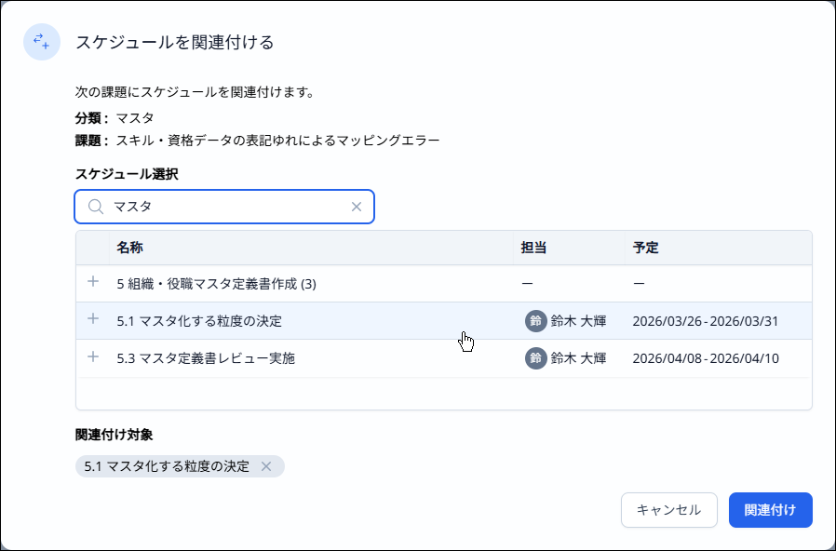Select the 5 組織・役職マスタ定義書作成 (3) row

(217, 284)
